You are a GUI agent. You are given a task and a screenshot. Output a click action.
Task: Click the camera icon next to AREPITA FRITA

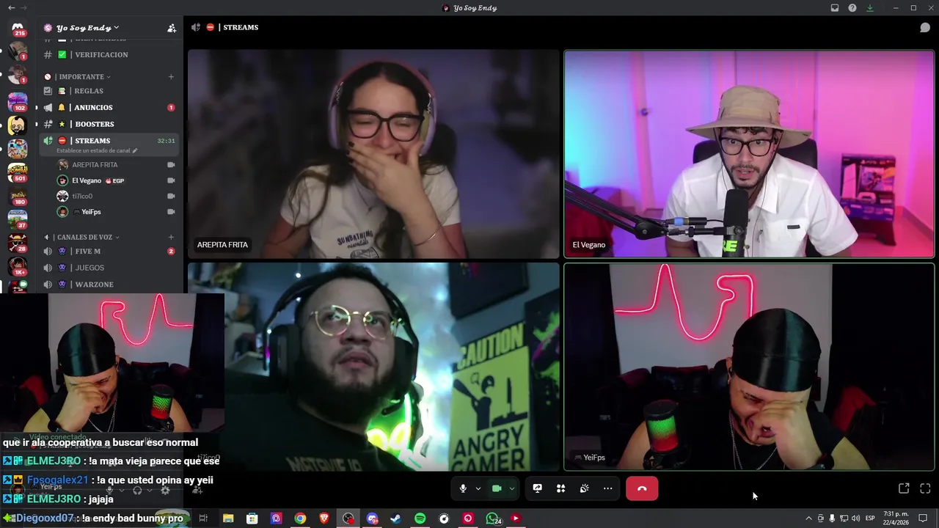tap(171, 165)
